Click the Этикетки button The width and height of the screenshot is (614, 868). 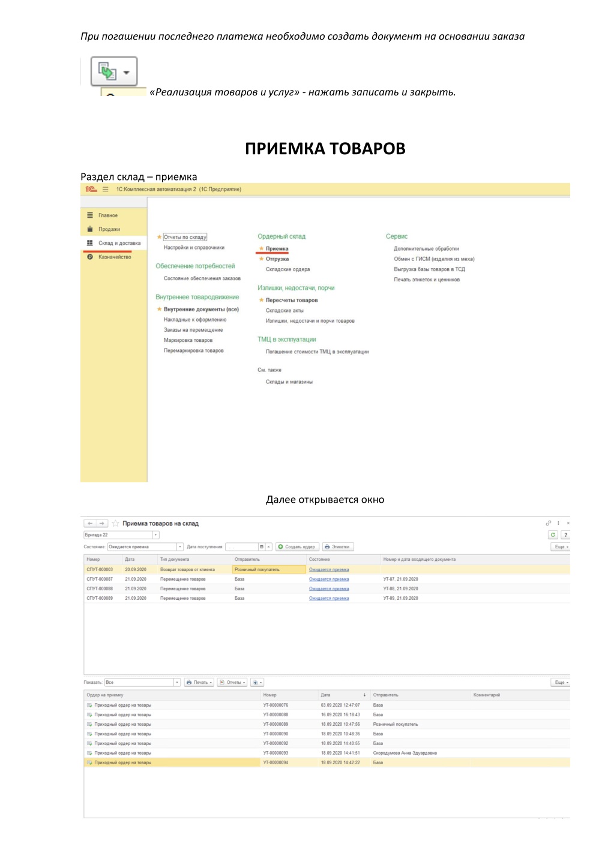coord(338,547)
